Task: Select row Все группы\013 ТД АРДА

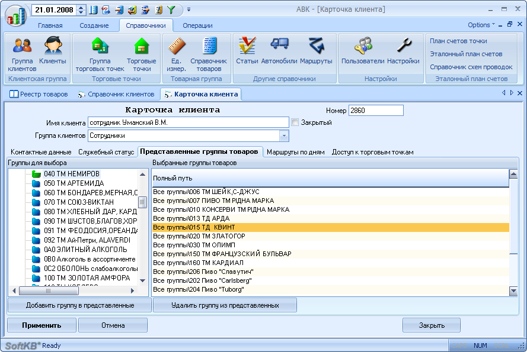Action: pyautogui.click(x=331, y=218)
